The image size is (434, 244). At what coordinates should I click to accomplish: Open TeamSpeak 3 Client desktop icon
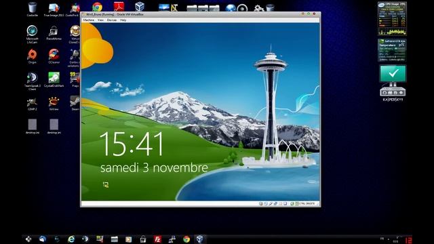pyautogui.click(x=33, y=81)
